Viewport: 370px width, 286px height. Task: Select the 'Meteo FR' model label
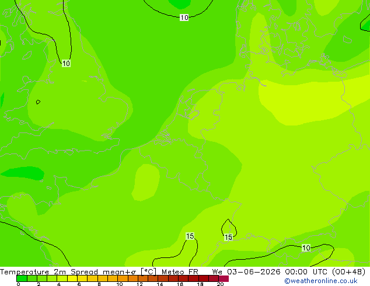180,272
